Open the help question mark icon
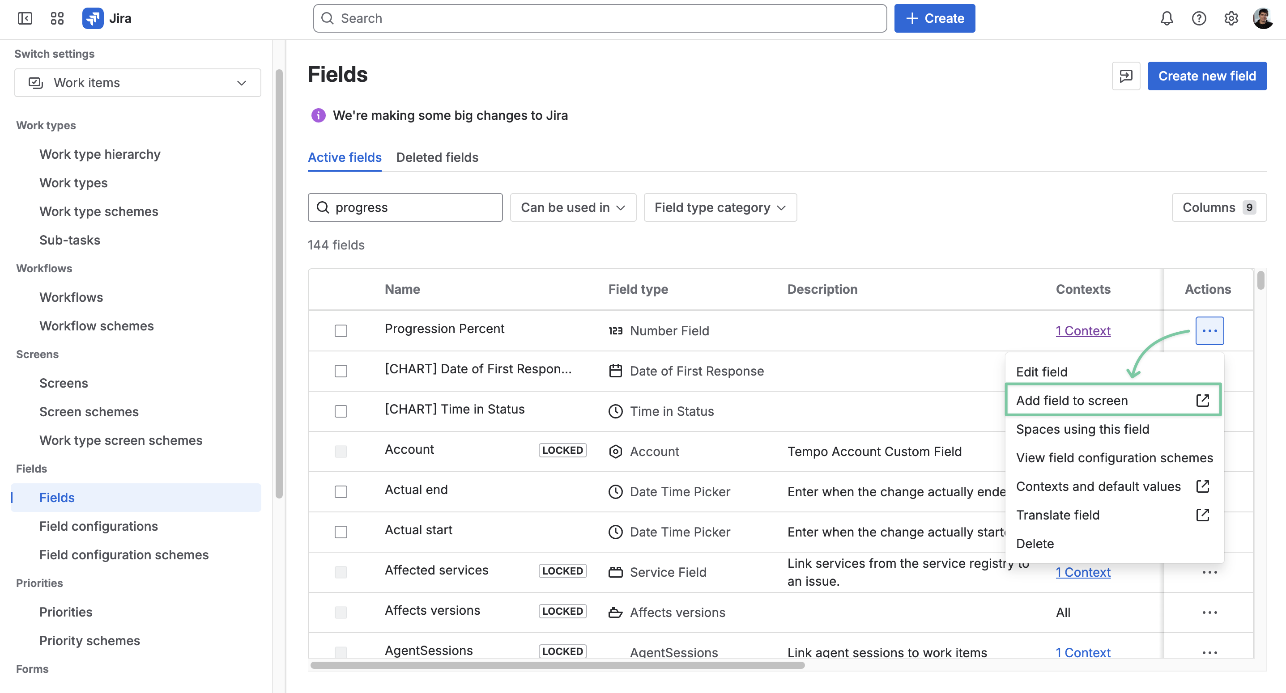 point(1199,18)
